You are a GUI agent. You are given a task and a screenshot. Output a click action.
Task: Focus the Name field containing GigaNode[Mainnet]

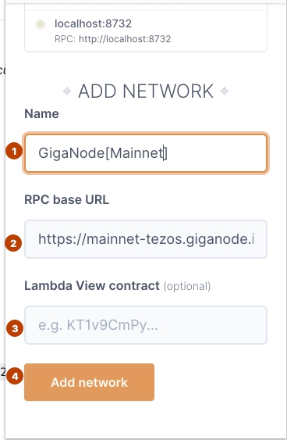point(146,153)
